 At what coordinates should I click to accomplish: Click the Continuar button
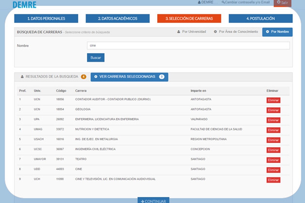pos(153,201)
